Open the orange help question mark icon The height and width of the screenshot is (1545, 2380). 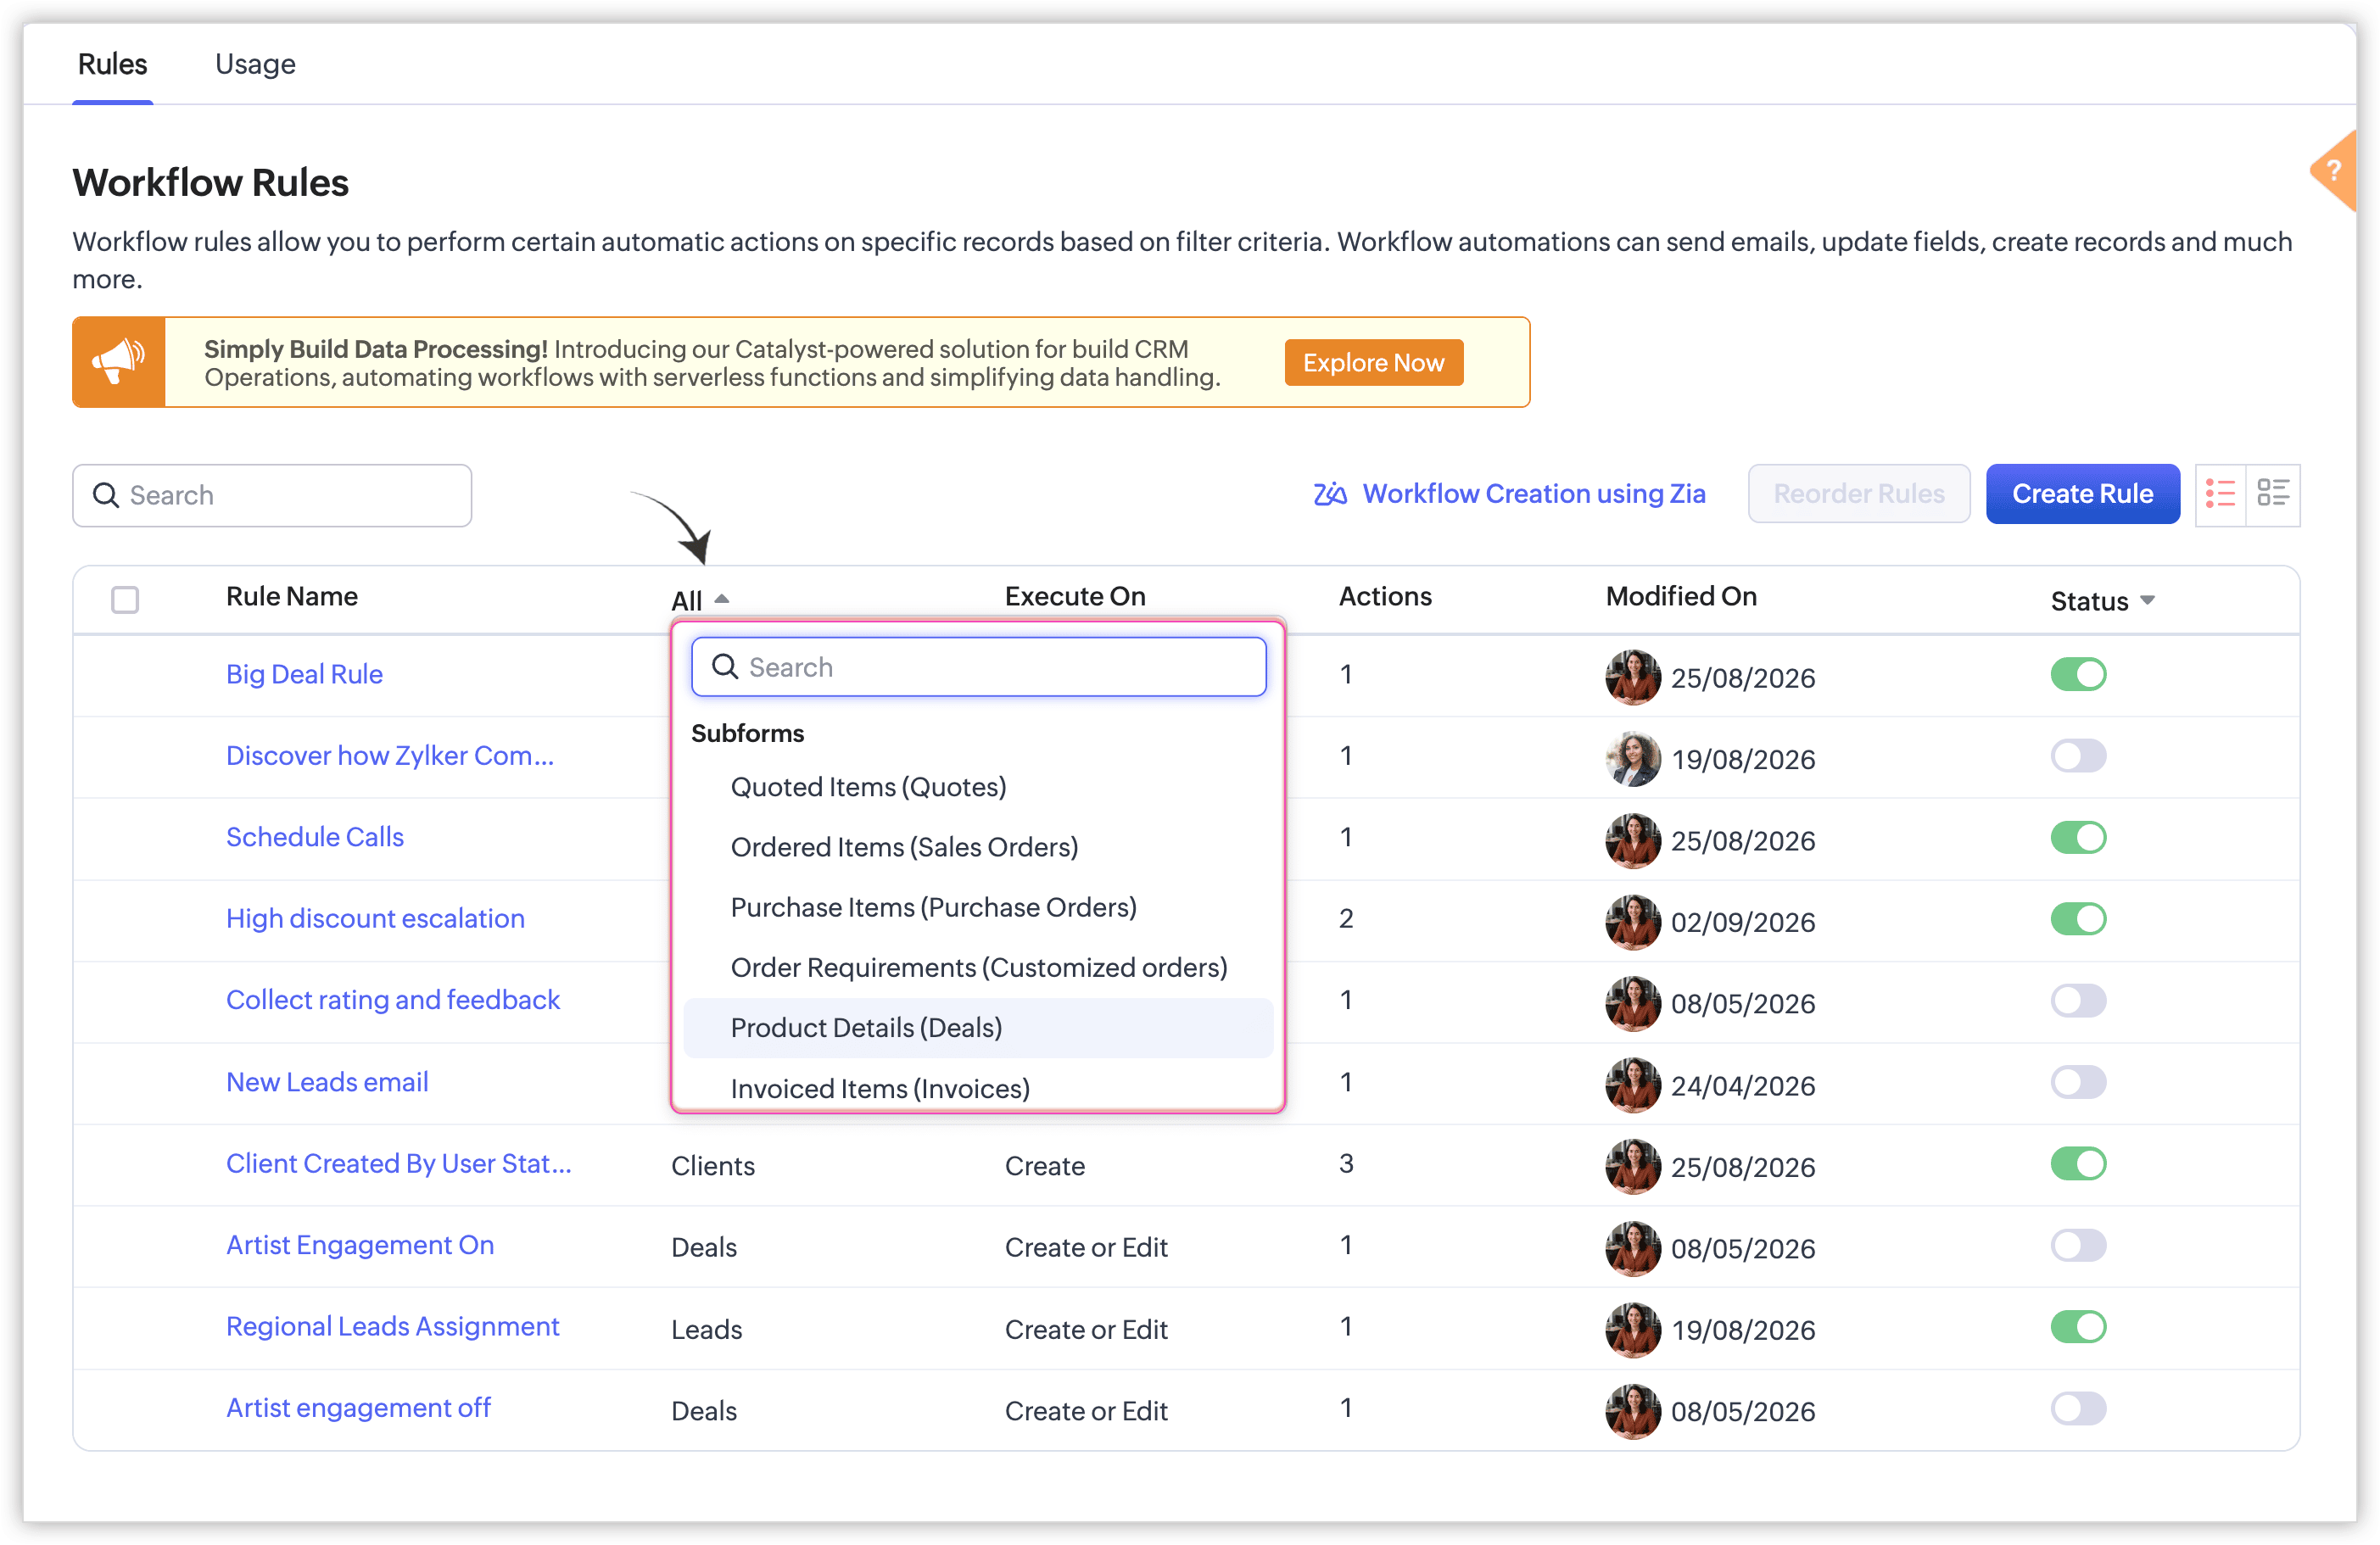click(x=2334, y=171)
